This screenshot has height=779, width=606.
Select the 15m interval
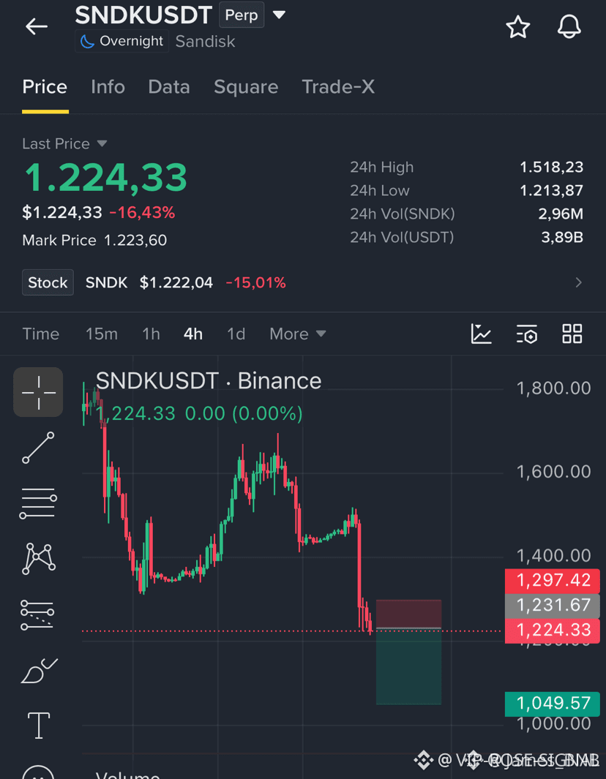pyautogui.click(x=102, y=334)
